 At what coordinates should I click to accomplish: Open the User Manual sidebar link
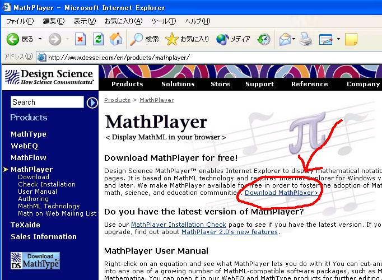point(38,192)
